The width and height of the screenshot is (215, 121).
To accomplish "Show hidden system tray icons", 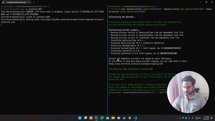I will coord(177,118).
